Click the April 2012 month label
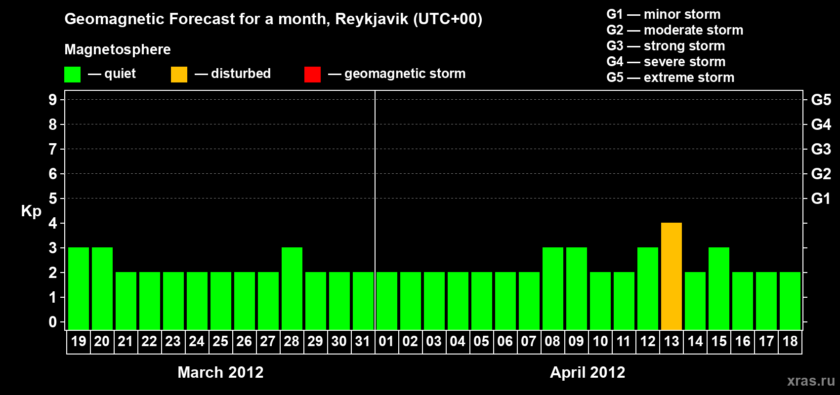 pyautogui.click(x=588, y=372)
